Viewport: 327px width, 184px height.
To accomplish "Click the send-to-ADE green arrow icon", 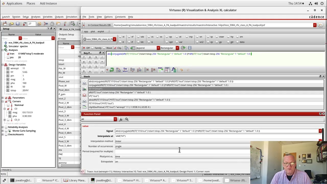I will pos(132,48).
